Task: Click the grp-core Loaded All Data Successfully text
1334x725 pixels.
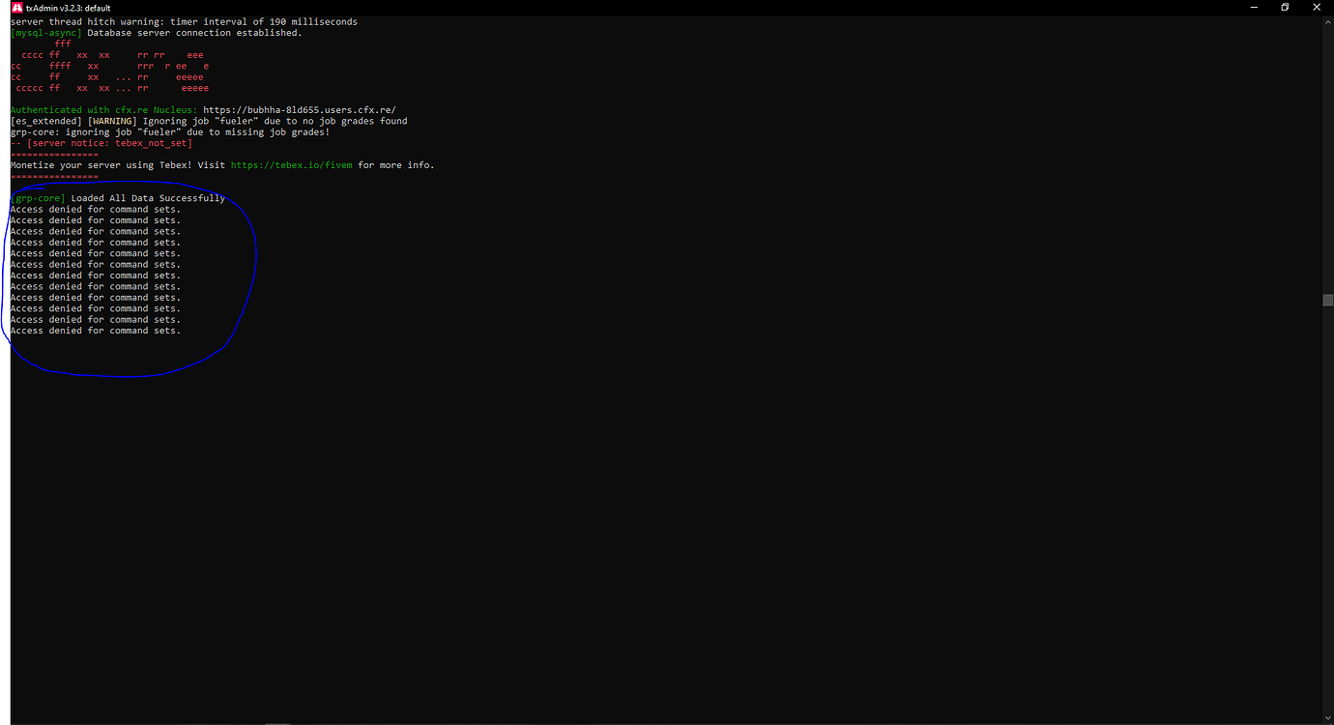Action: [x=116, y=197]
